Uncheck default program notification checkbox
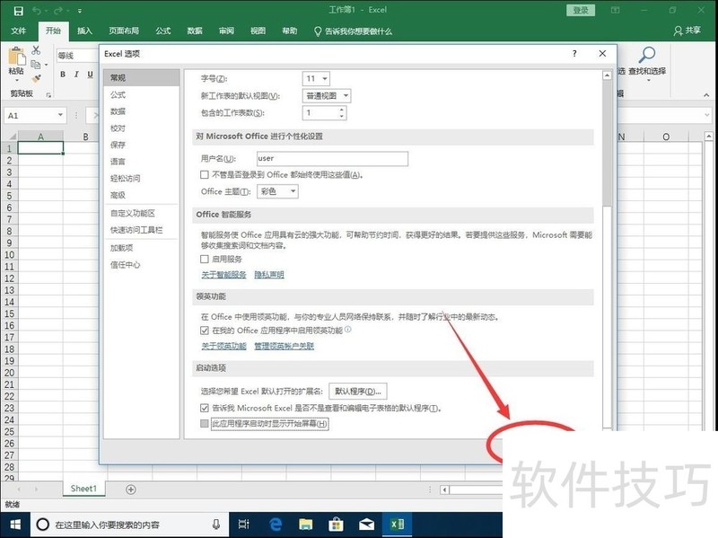The width and height of the screenshot is (718, 538). tap(205, 408)
